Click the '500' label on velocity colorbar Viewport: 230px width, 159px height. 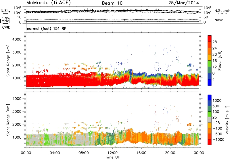point(216,106)
